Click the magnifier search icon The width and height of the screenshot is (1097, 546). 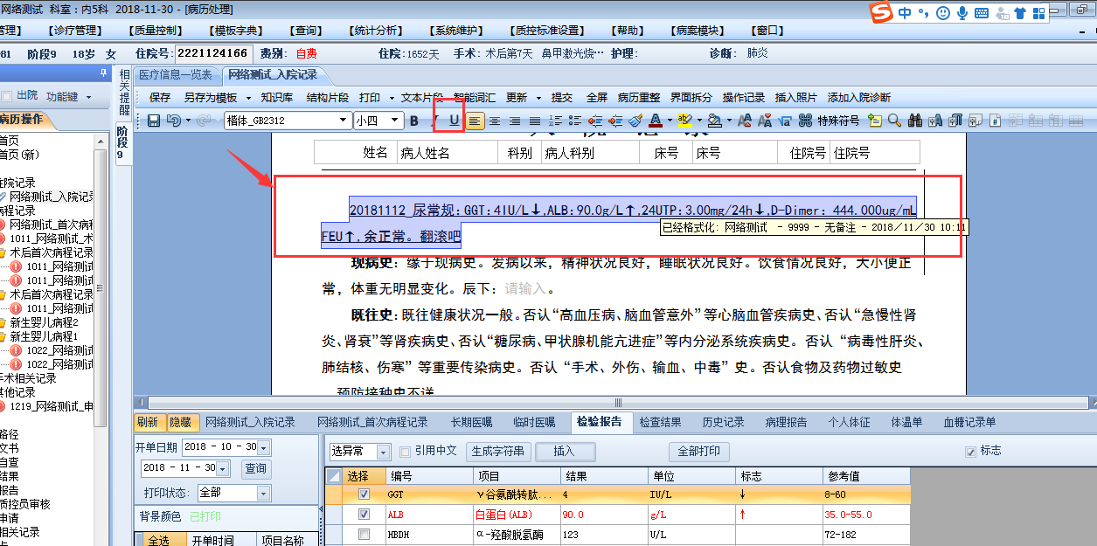[x=895, y=121]
